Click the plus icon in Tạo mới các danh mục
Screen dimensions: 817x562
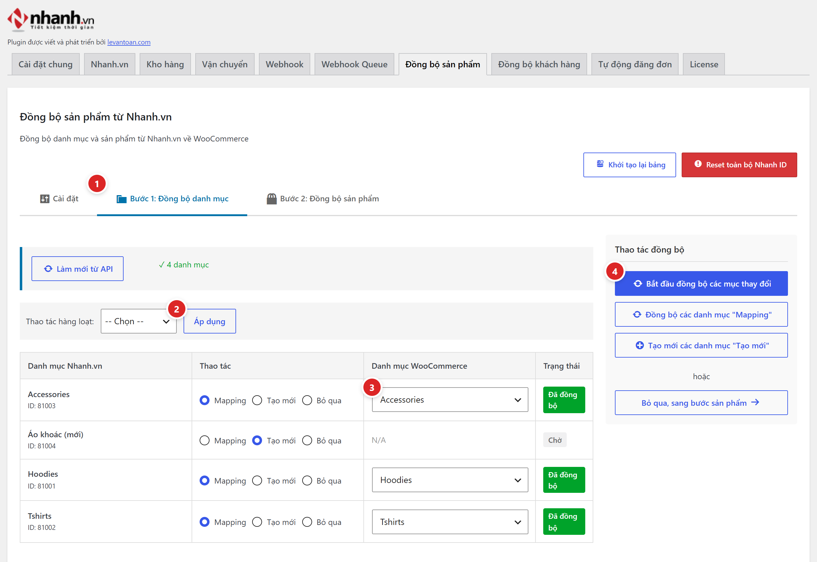tap(639, 346)
